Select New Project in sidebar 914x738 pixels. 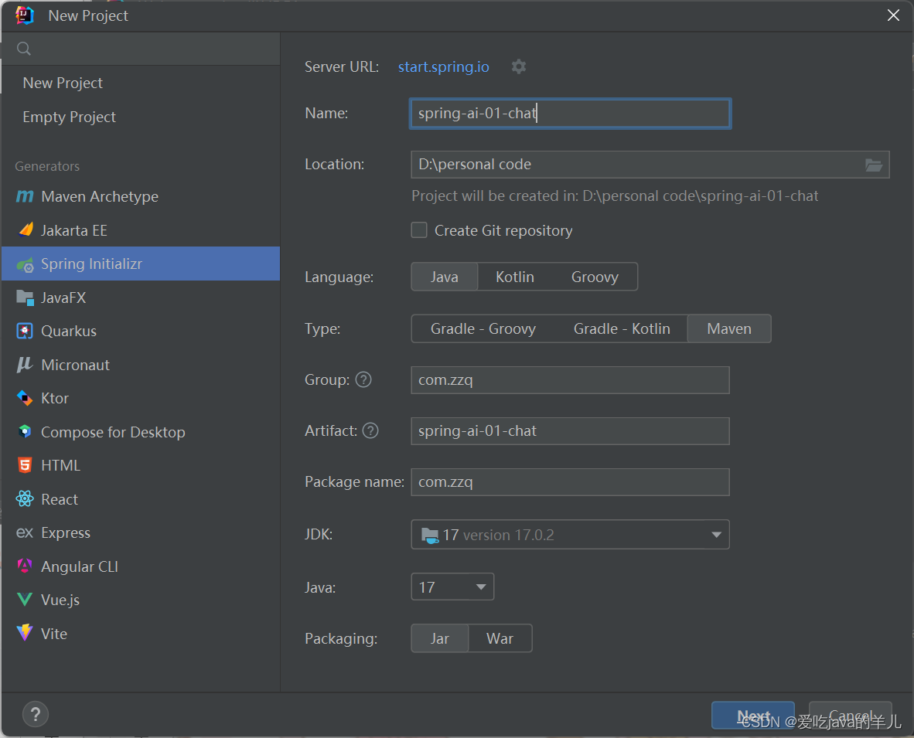coord(62,83)
